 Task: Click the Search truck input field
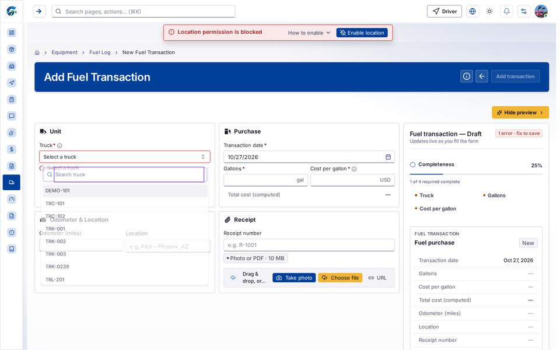tap(128, 174)
